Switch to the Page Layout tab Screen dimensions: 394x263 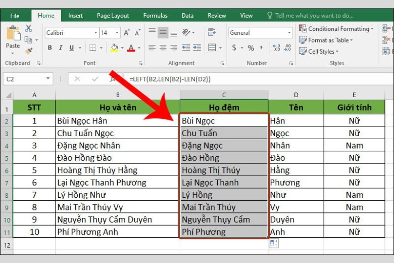click(x=113, y=16)
